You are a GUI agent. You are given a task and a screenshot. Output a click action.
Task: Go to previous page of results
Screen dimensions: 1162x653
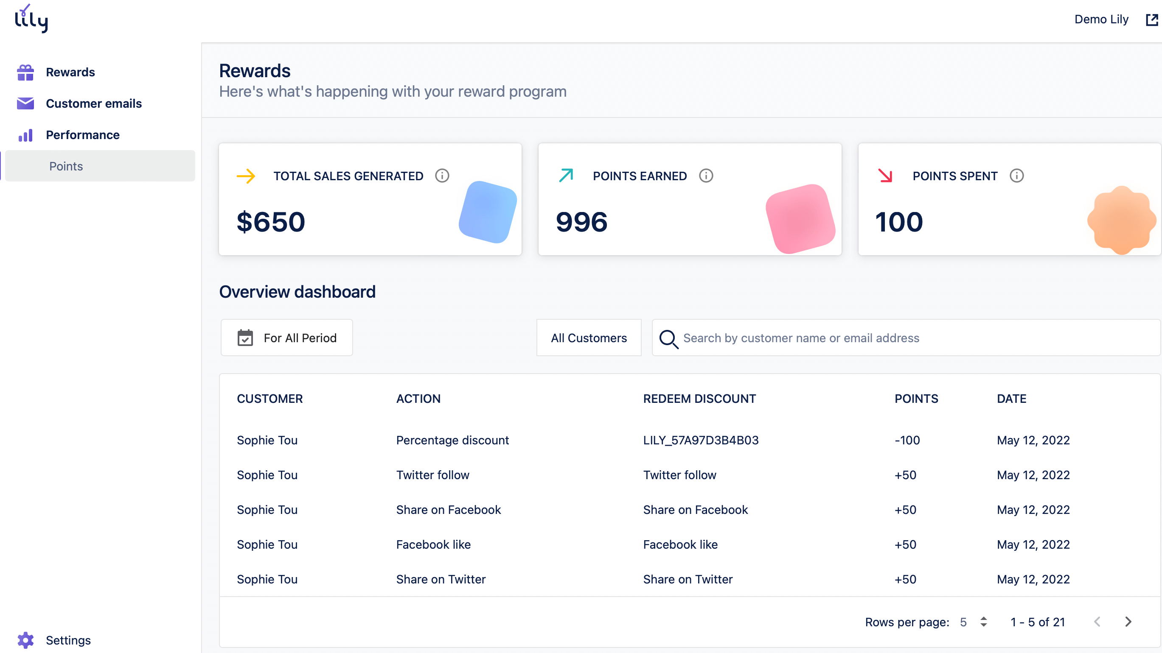1097,622
